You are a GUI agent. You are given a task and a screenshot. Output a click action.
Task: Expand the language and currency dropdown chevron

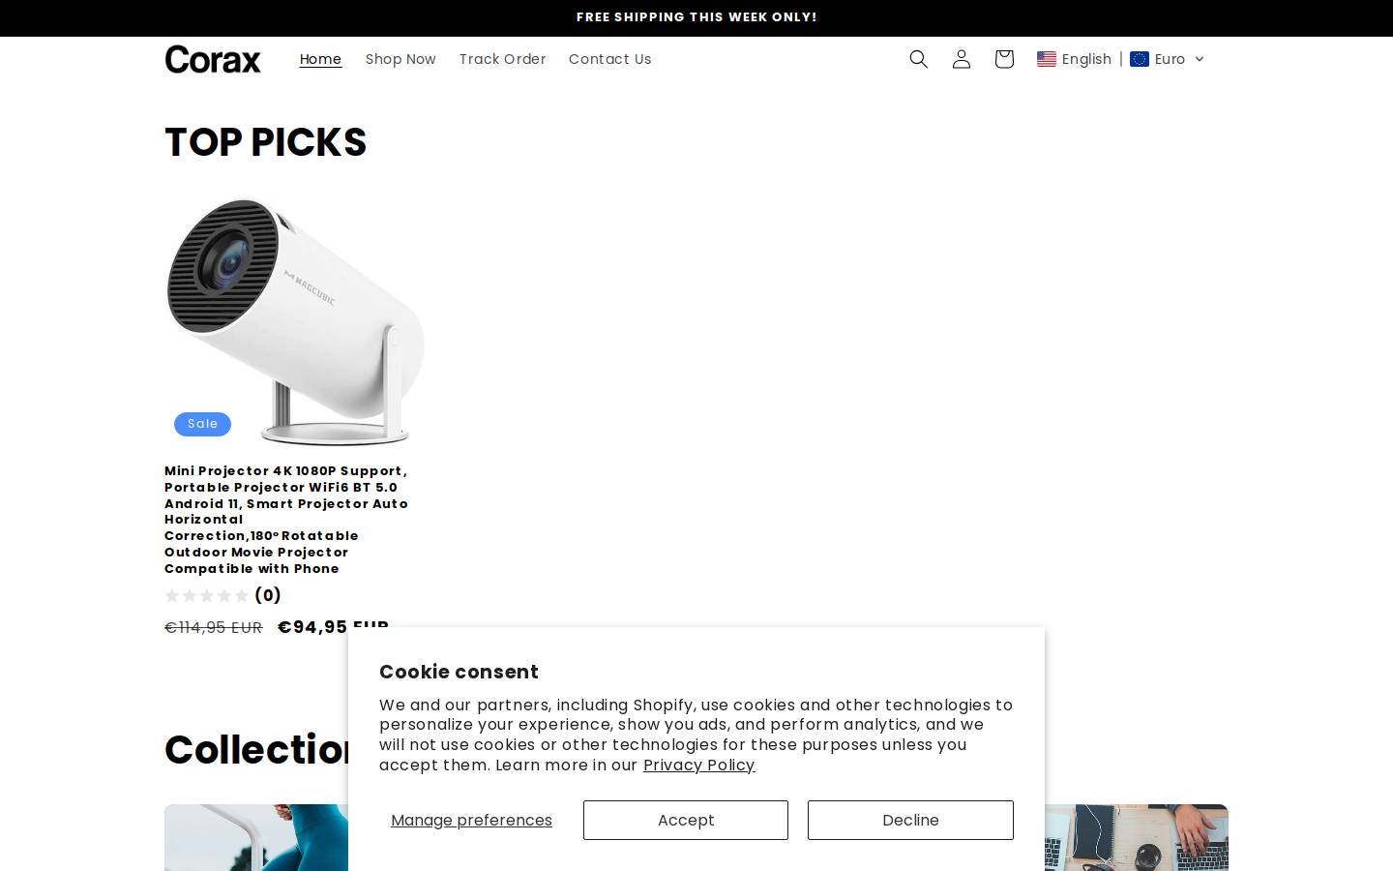point(1200,59)
